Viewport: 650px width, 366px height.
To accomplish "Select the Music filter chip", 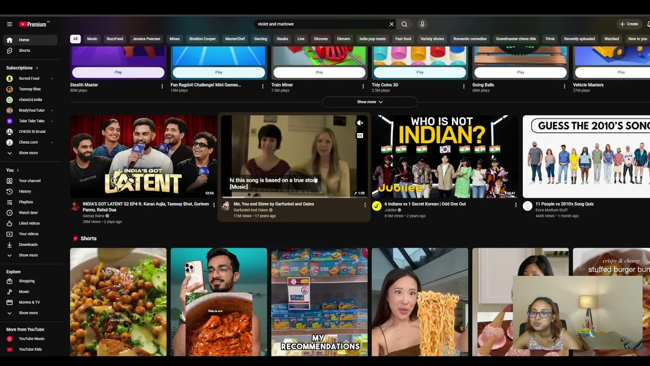I will click(x=92, y=39).
